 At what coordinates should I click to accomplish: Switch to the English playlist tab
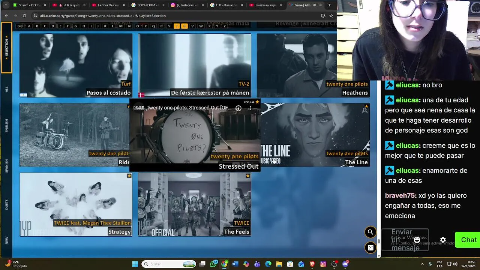pyautogui.click(x=6, y=126)
